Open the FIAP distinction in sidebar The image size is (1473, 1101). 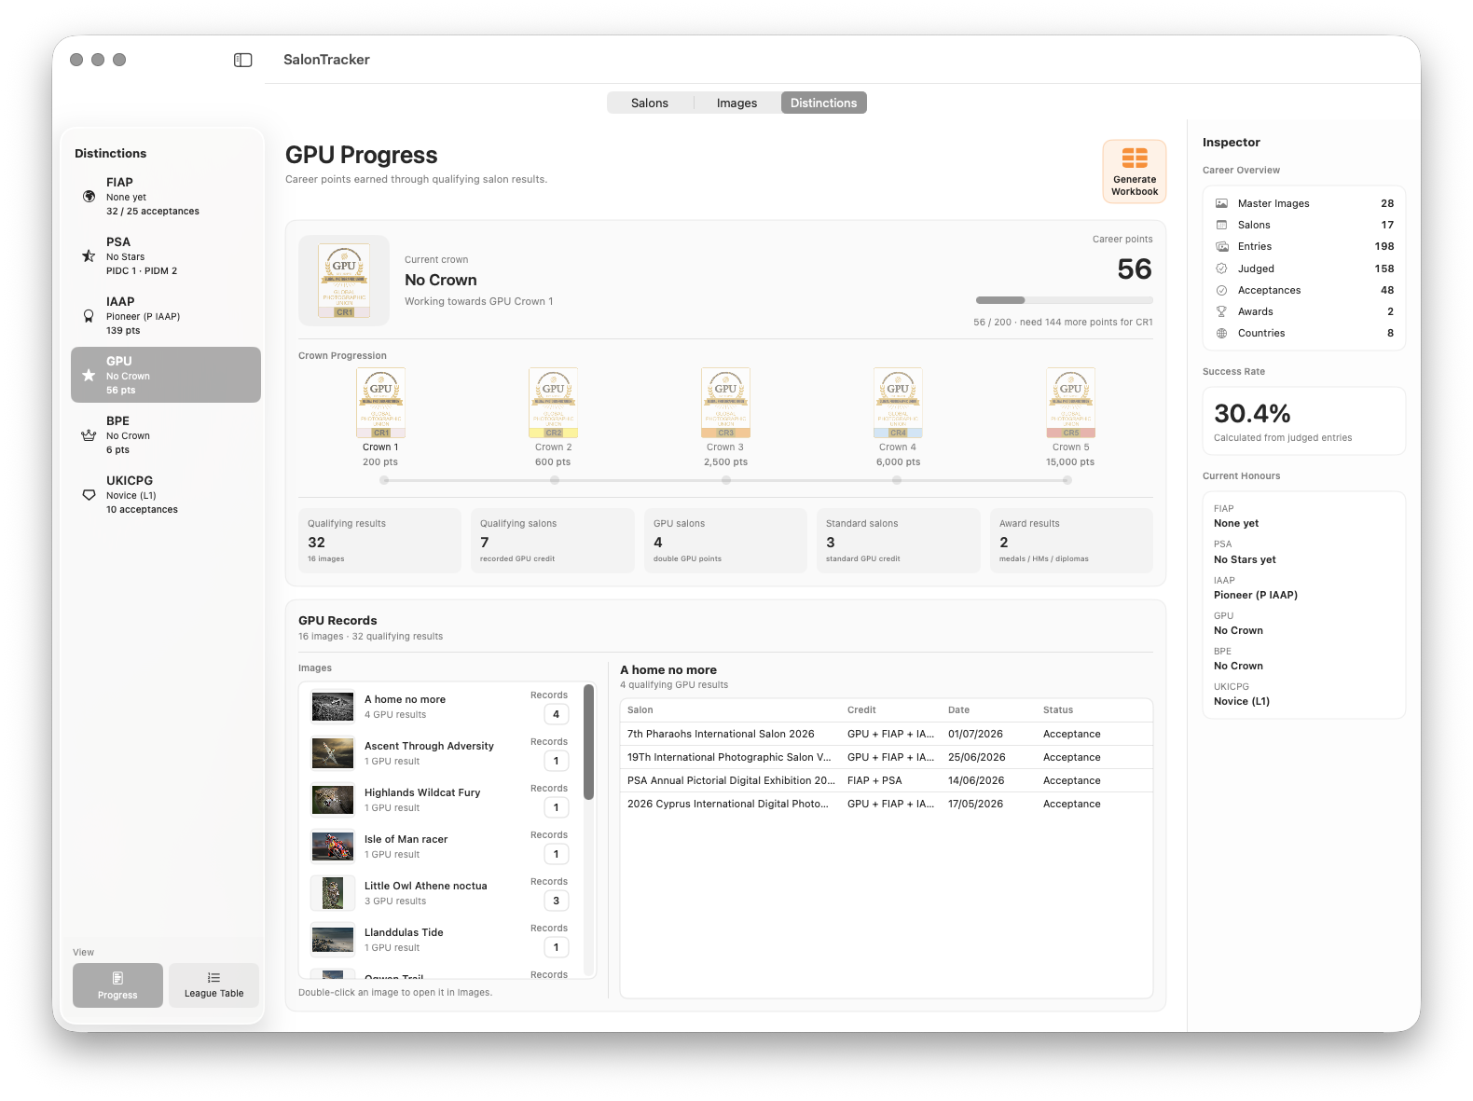[x=166, y=196]
